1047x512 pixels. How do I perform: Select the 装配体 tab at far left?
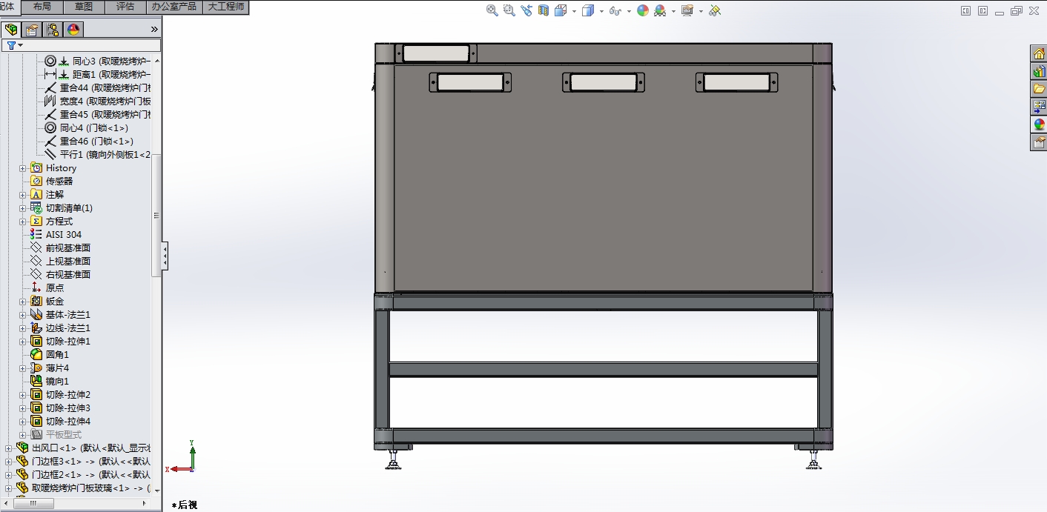click(10, 7)
